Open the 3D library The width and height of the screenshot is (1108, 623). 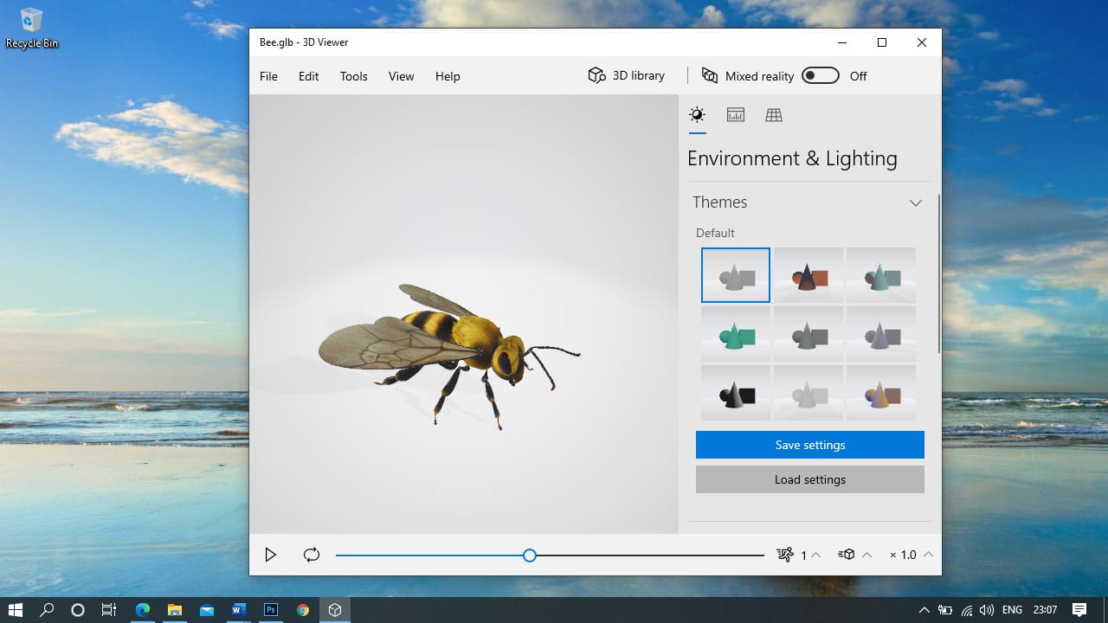point(627,76)
